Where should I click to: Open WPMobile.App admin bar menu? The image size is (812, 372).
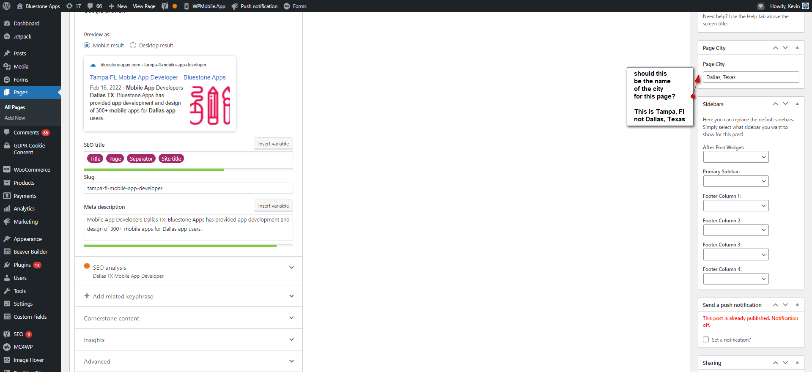point(205,6)
